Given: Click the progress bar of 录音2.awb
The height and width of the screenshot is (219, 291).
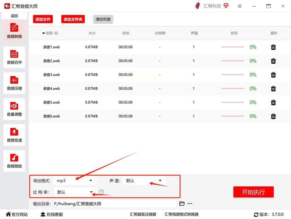Looking at the screenshot, I should pyautogui.click(x=232, y=61).
